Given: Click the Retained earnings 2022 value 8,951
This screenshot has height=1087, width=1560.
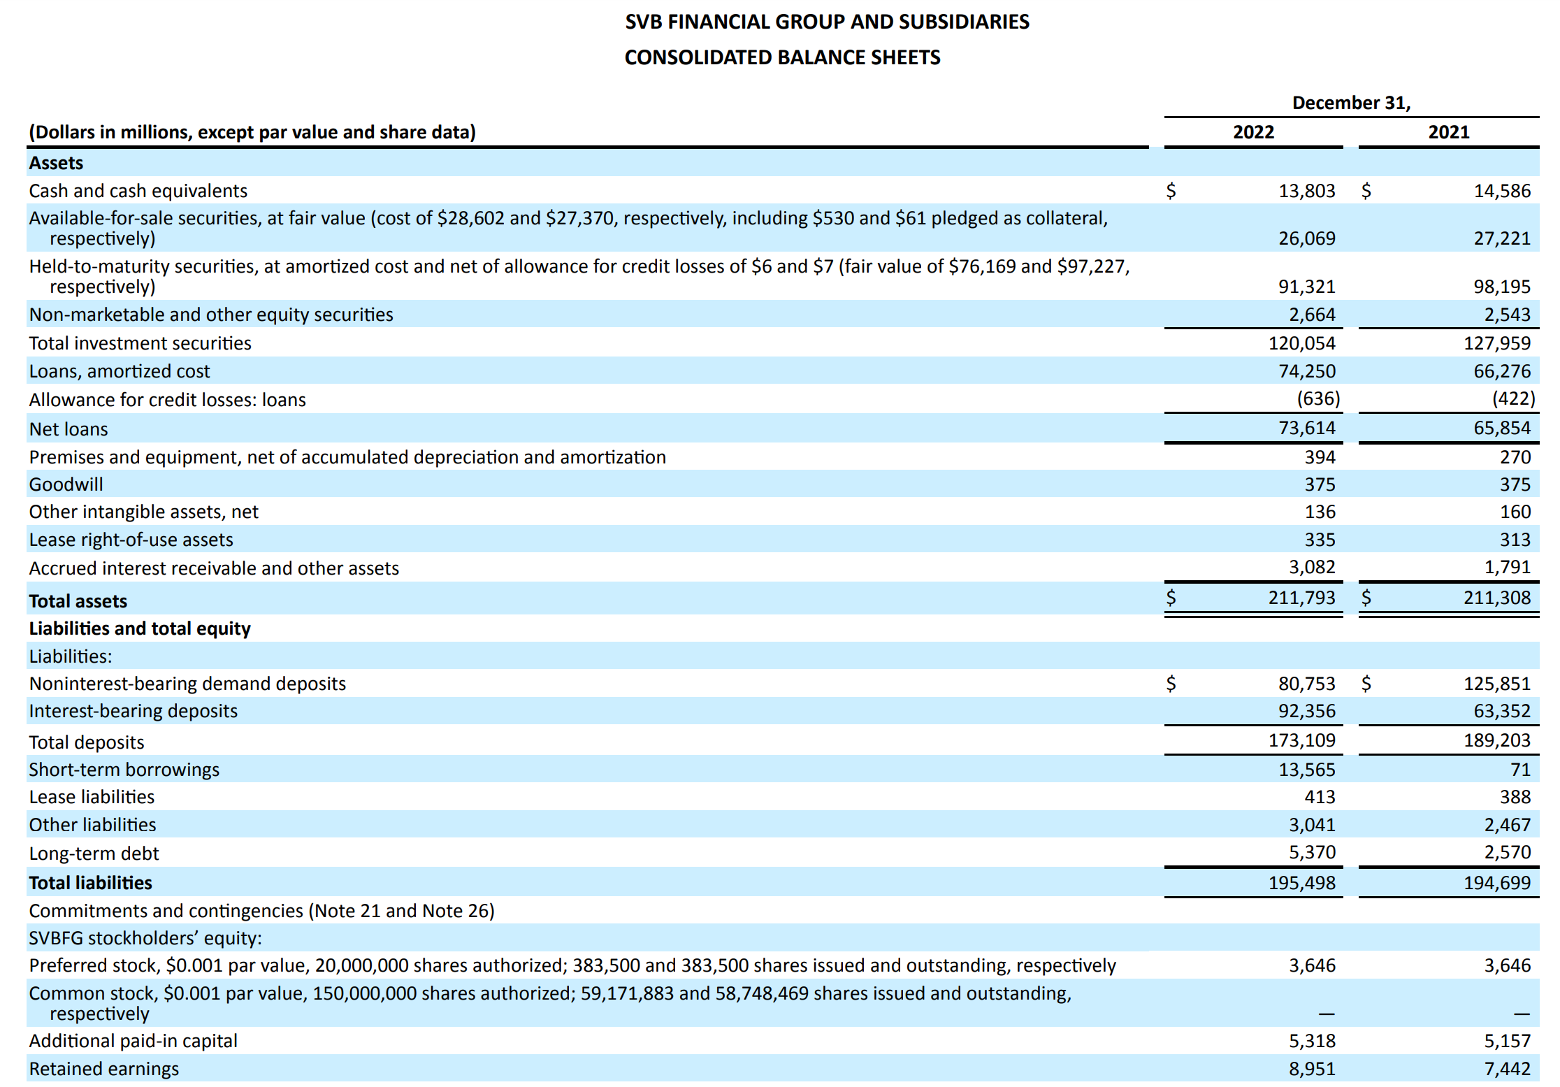Looking at the screenshot, I should [x=1312, y=1069].
